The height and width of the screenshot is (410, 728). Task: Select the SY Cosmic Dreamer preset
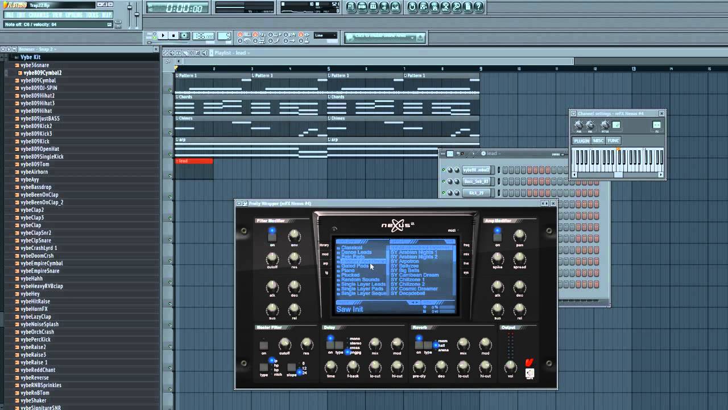pyautogui.click(x=414, y=289)
